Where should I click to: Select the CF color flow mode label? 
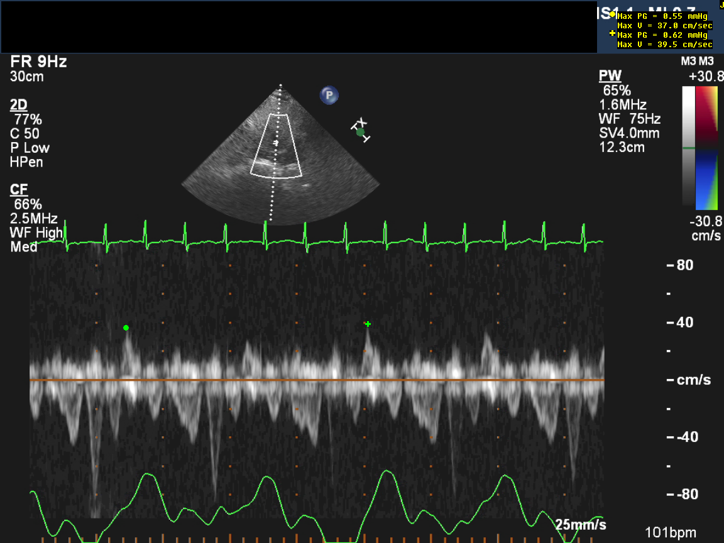click(x=19, y=190)
